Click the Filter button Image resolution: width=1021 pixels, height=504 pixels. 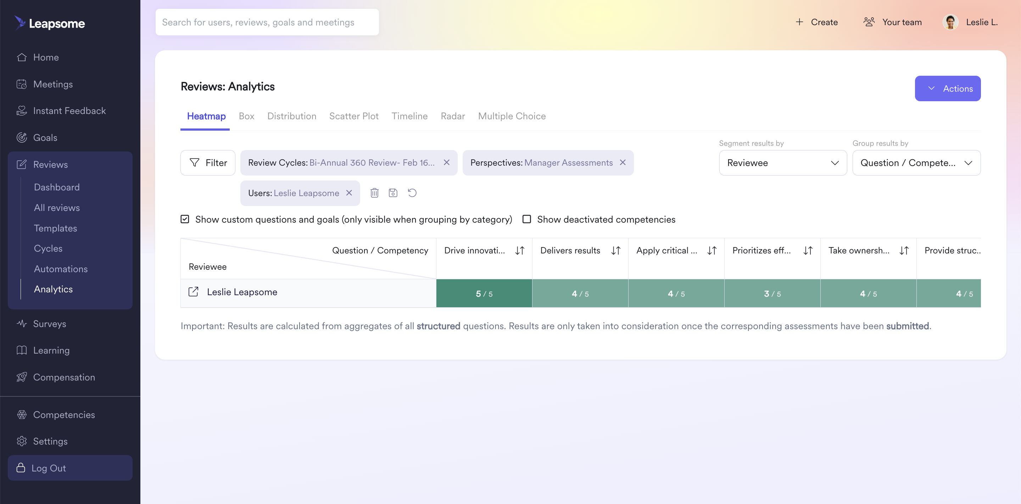[208, 162]
